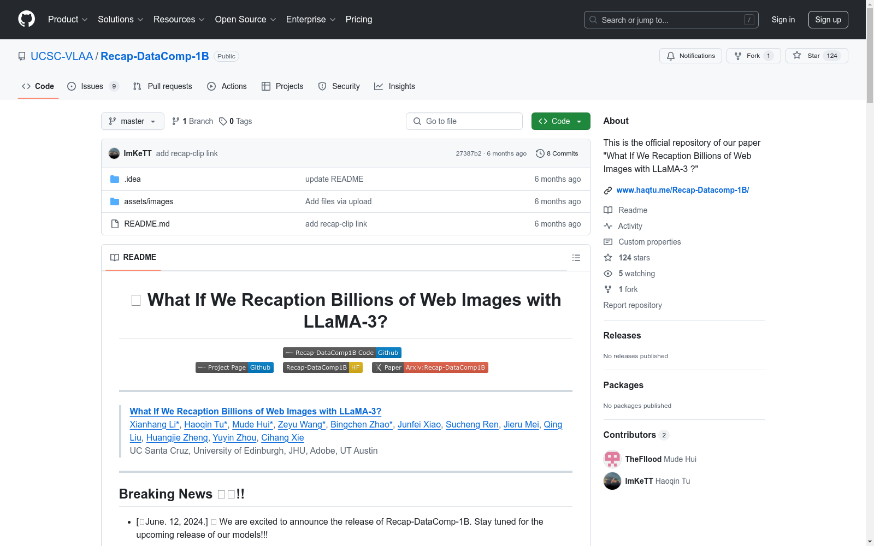This screenshot has width=874, height=546.
Task: Expand the Enterprise menu
Action: [x=311, y=20]
